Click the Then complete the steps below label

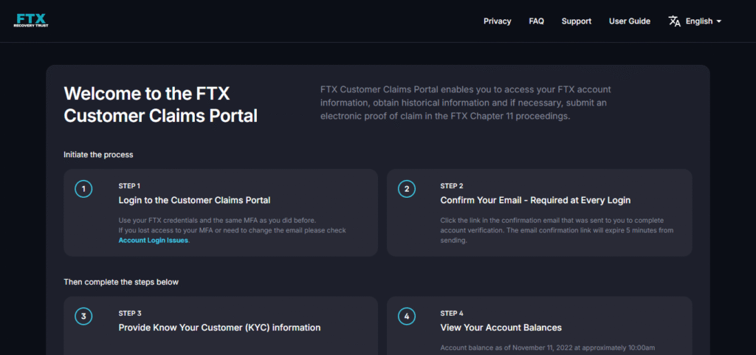[x=121, y=282]
